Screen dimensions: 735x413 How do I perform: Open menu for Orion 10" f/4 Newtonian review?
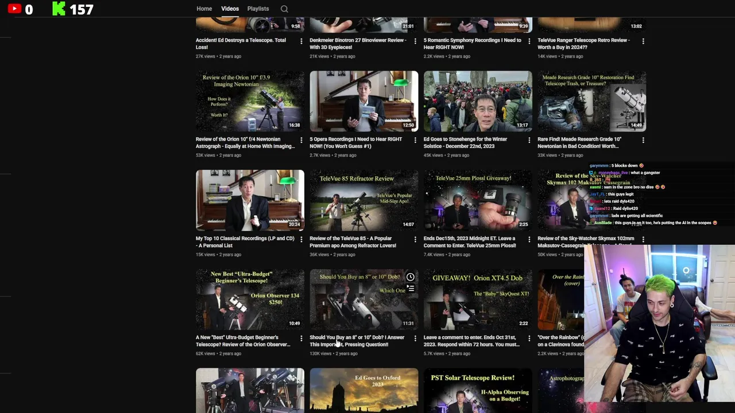[301, 140]
